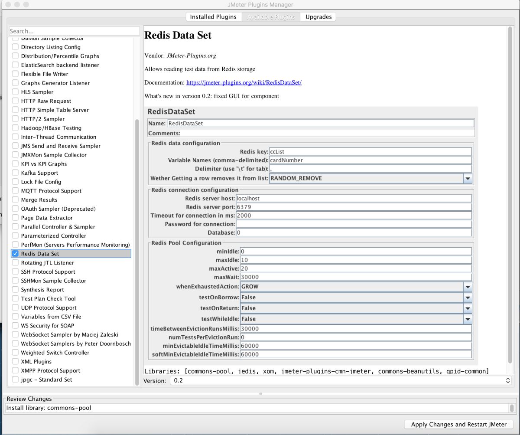Select Variables from CSV File entry

pos(51,317)
